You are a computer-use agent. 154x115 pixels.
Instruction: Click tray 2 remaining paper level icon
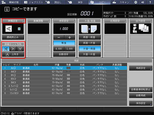pyautogui.click(x=69, y=72)
